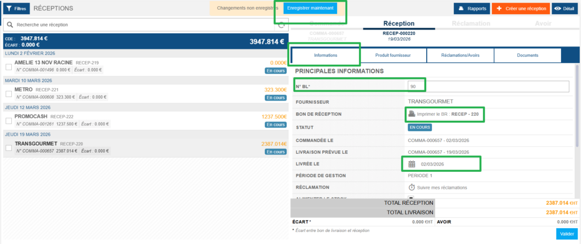The width and height of the screenshot is (581, 244).
Task: Select the PROMOCASH reception checkbox
Action: click(x=9, y=120)
